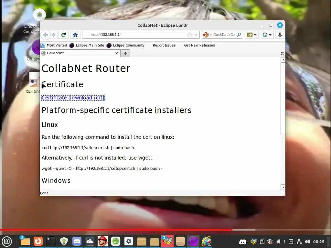Open the address bar history dropdown arrow
This screenshot has height=248, width=331.
pos(196,35)
